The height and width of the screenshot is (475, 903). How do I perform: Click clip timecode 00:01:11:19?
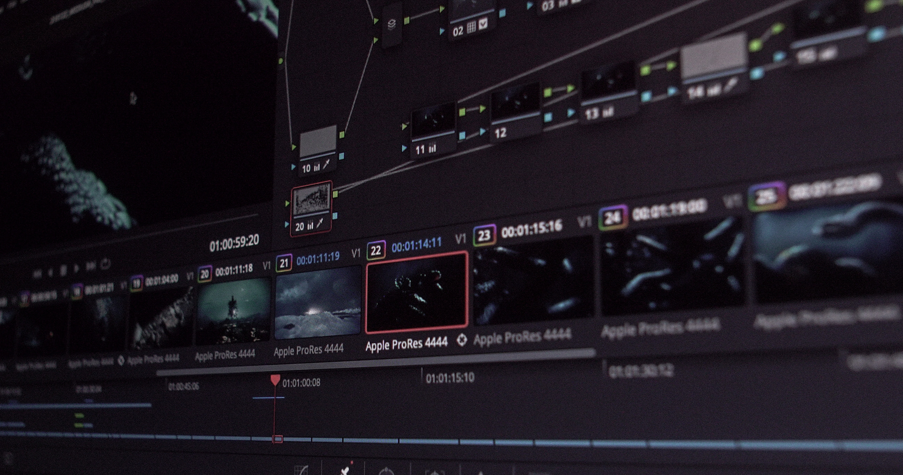318,258
